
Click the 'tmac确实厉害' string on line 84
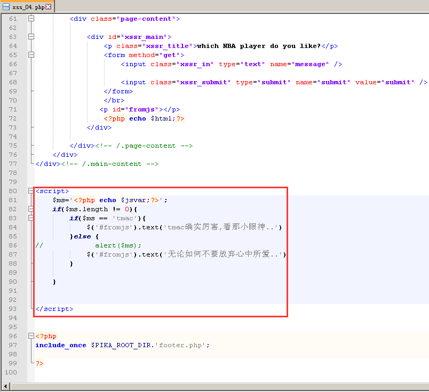click(193, 227)
